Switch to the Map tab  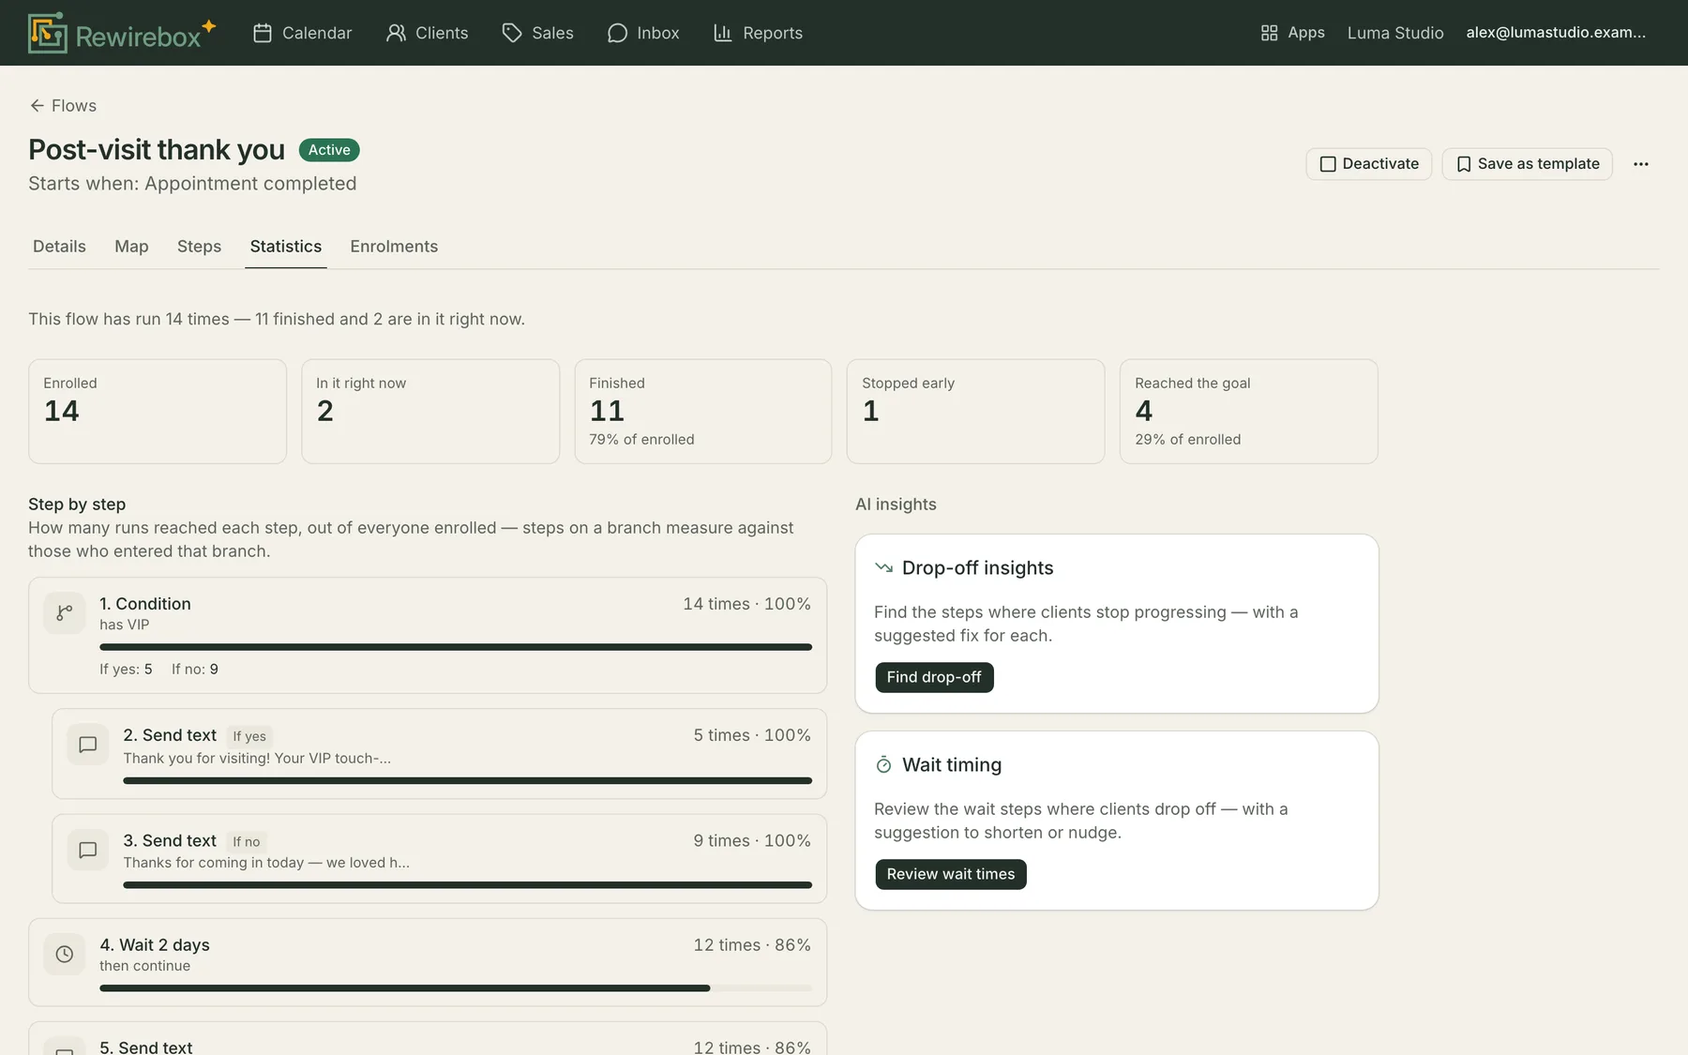point(131,247)
